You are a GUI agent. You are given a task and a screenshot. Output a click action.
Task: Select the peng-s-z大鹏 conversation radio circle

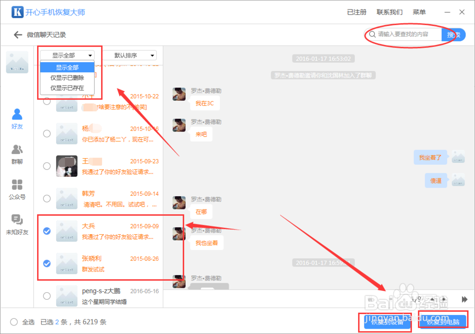pyautogui.click(x=47, y=296)
